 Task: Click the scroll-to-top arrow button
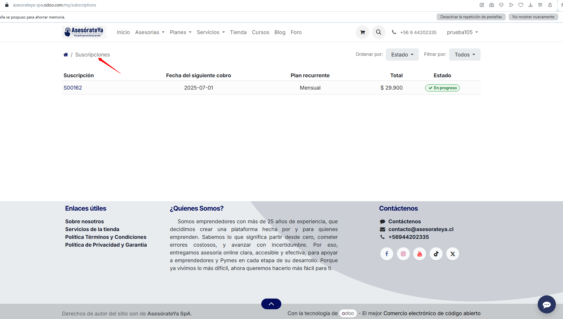tap(271, 304)
